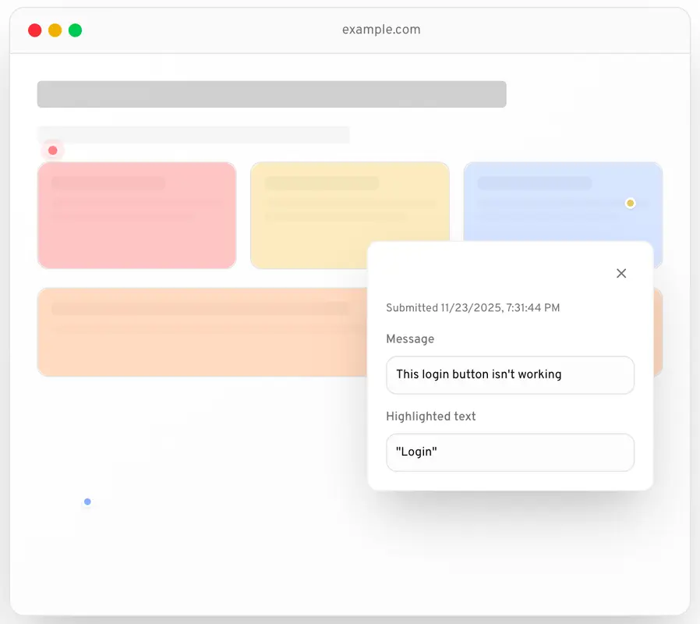Click the gray page title bar placeholder
The image size is (700, 624).
(271, 94)
